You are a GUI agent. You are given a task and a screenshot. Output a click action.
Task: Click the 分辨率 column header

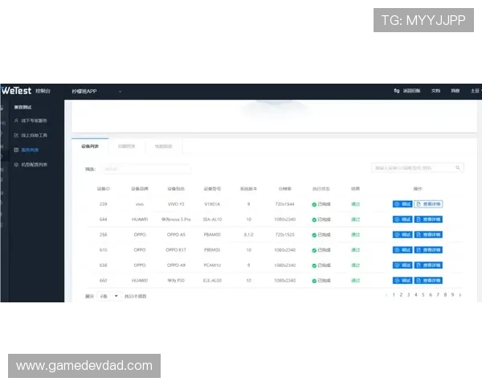pyautogui.click(x=284, y=189)
